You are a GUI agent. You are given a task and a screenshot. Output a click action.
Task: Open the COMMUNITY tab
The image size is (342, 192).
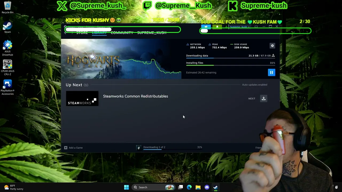(x=122, y=33)
